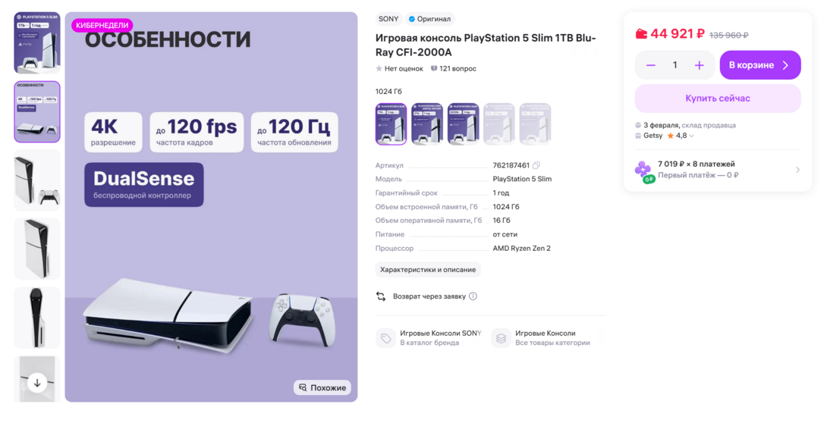Show similar items via Похожие button

click(322, 387)
